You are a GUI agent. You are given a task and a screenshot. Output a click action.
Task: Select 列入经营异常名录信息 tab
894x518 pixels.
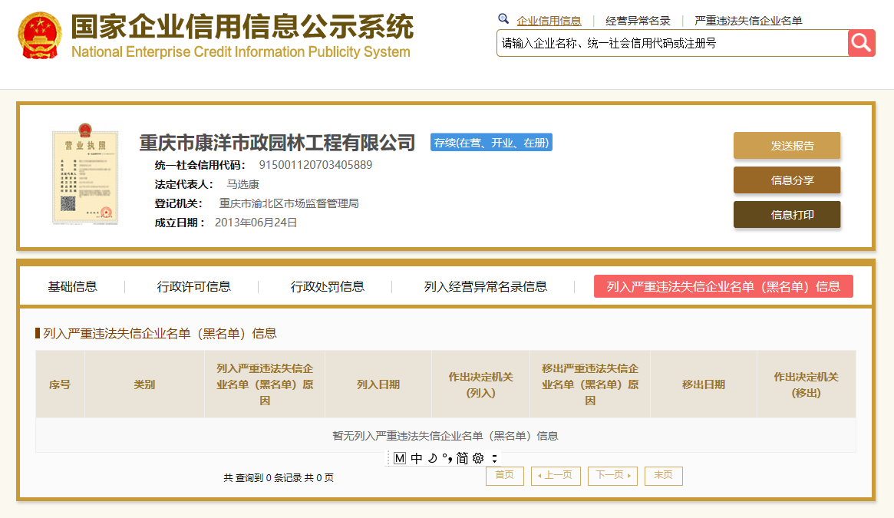(485, 286)
